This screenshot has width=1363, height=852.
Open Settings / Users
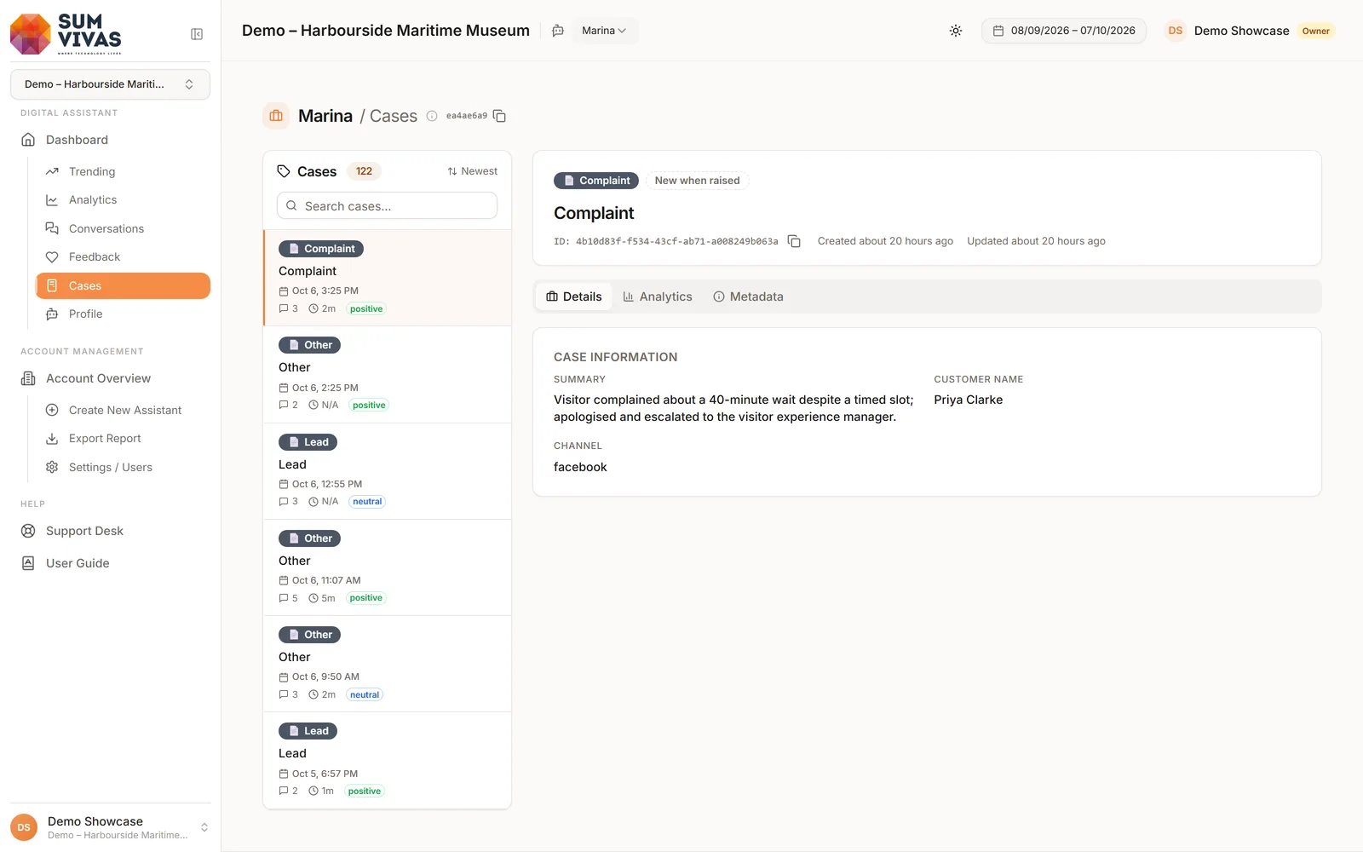[x=123, y=467]
